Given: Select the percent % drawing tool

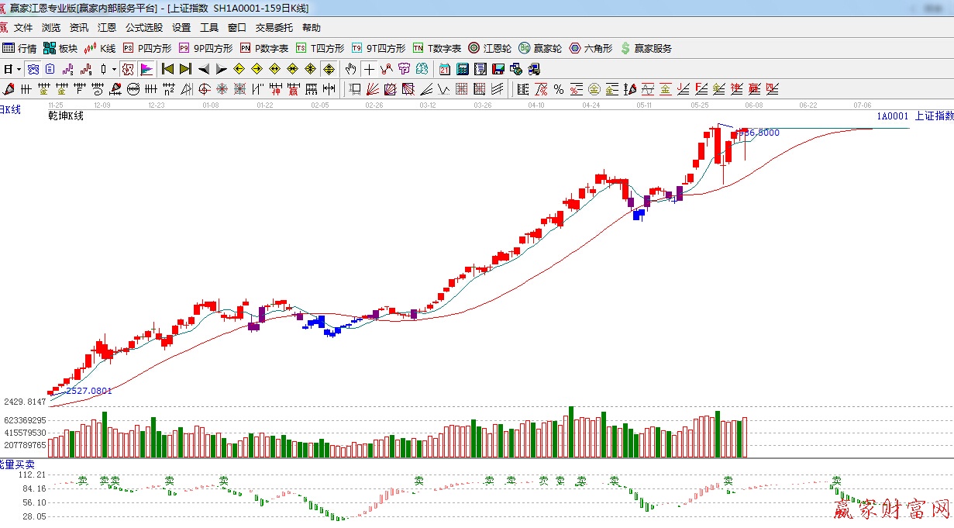Looking at the screenshot, I should pos(559,89).
